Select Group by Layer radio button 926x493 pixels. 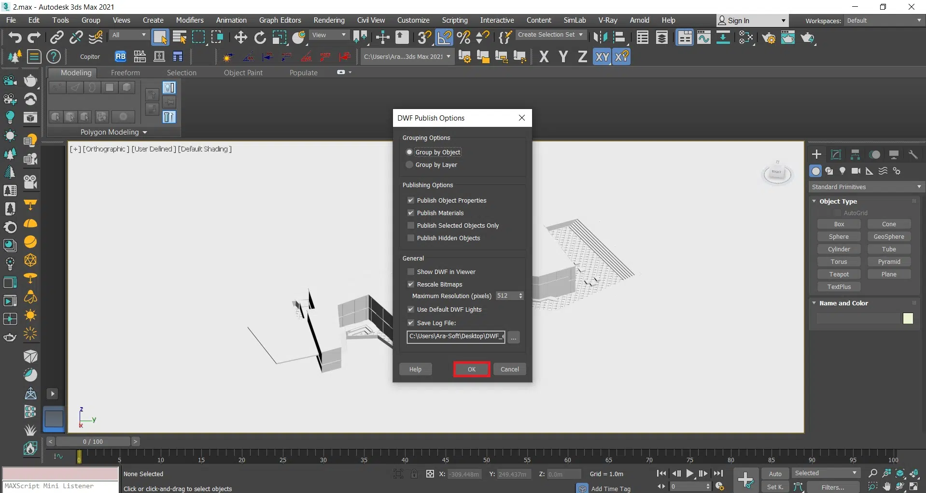[x=409, y=165]
